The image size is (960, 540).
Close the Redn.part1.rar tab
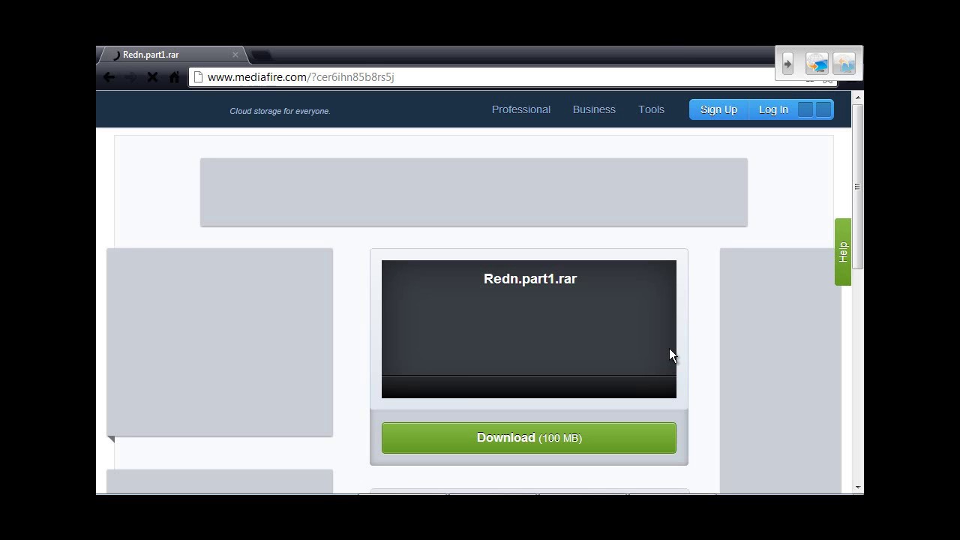pos(235,55)
